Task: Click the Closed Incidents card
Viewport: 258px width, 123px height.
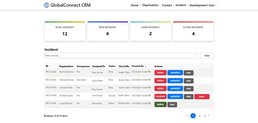Action: coord(193,31)
